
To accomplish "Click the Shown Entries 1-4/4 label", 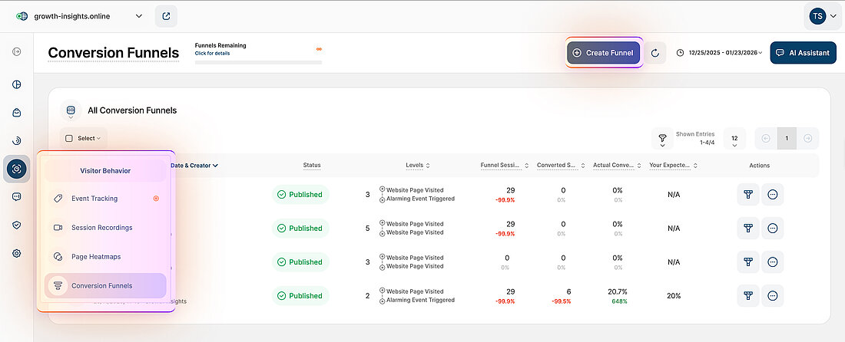I will point(694,138).
